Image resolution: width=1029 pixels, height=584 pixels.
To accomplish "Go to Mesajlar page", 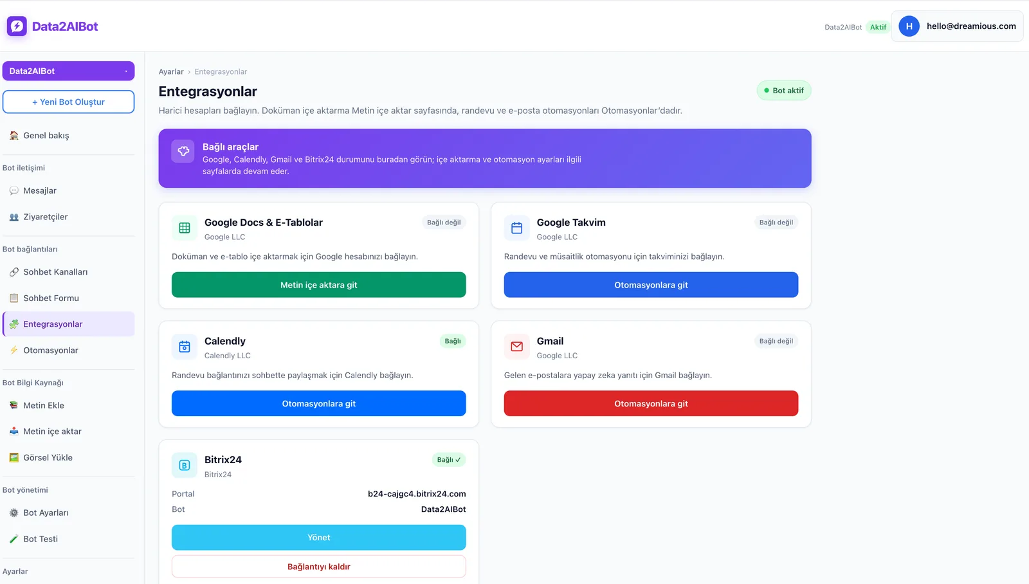I will 69,191.
